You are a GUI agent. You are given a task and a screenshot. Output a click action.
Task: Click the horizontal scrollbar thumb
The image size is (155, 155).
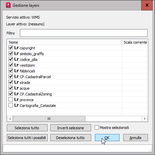point(49,118)
